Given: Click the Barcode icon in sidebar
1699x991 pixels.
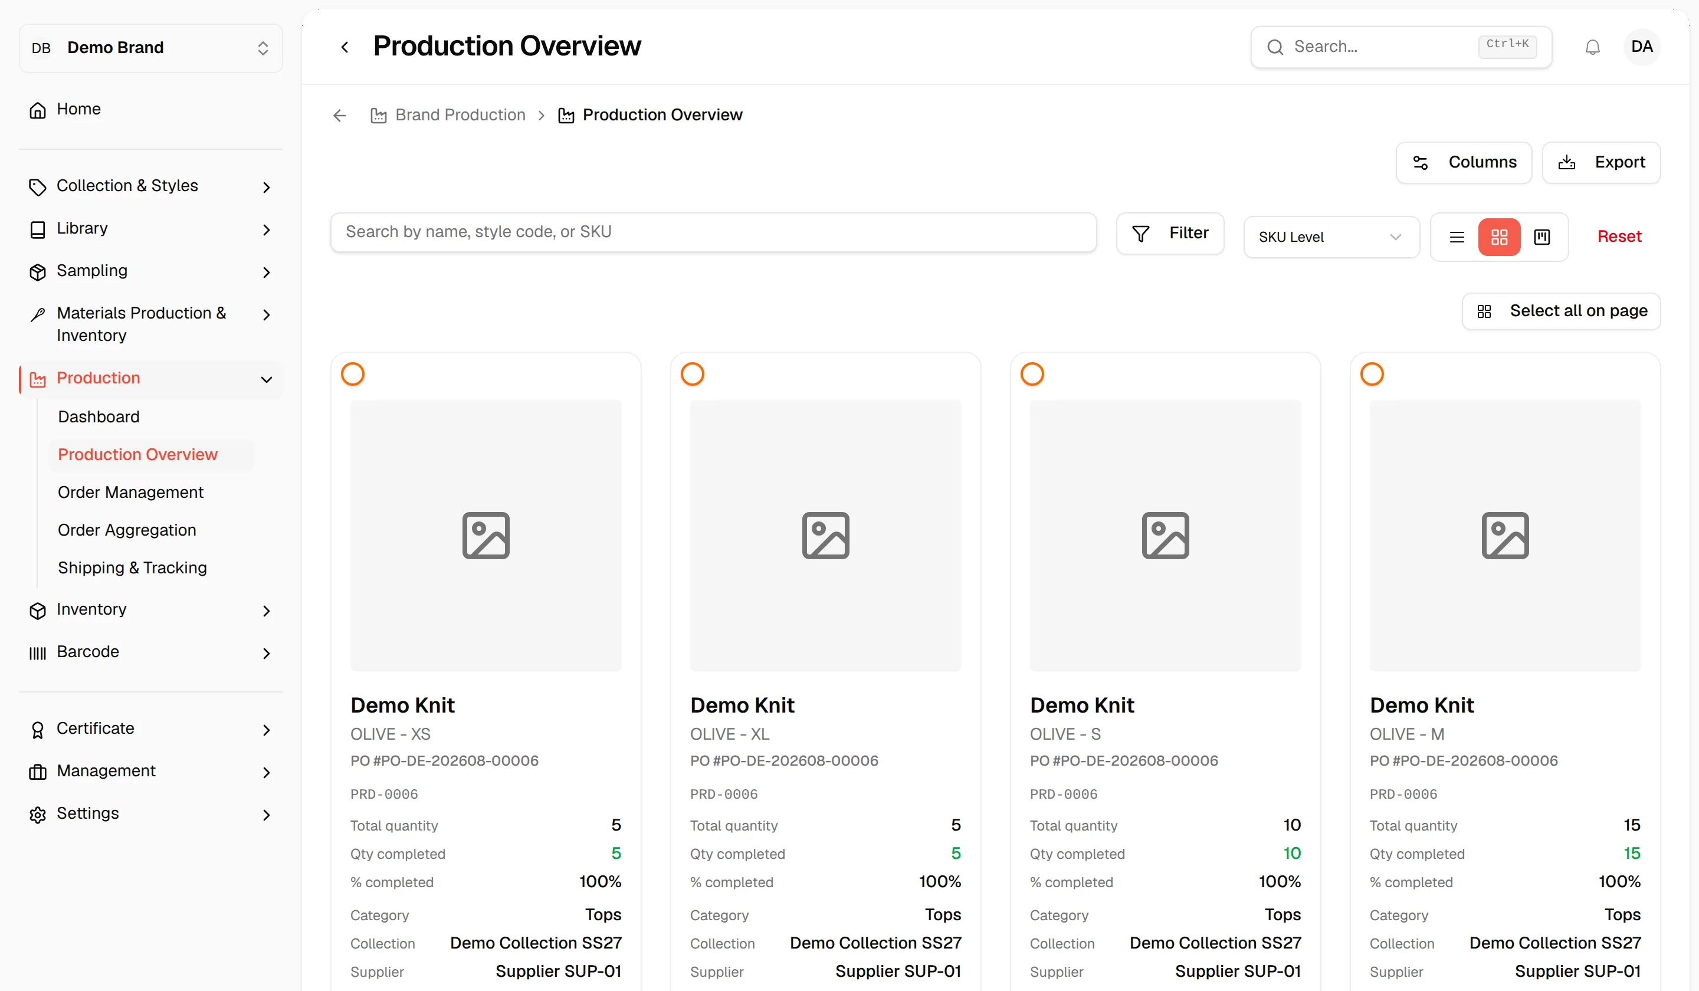Looking at the screenshot, I should coord(38,652).
